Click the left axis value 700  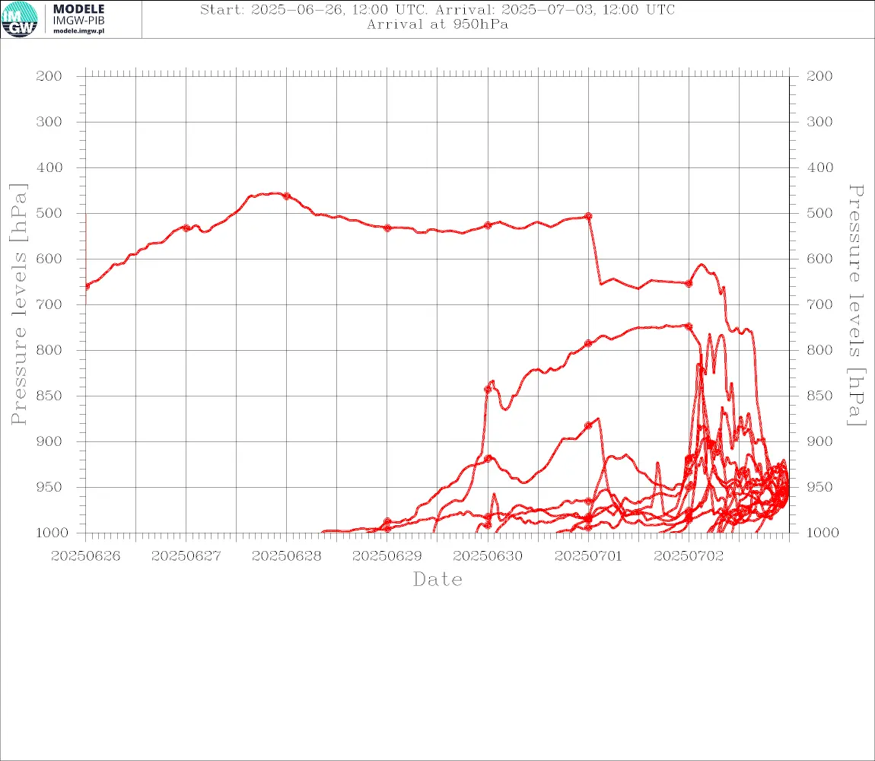tap(49, 305)
